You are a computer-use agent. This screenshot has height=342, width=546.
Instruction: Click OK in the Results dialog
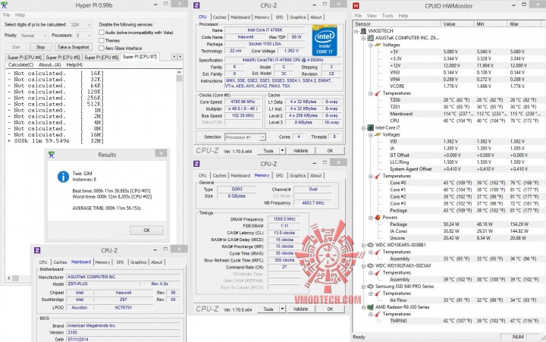point(146,231)
